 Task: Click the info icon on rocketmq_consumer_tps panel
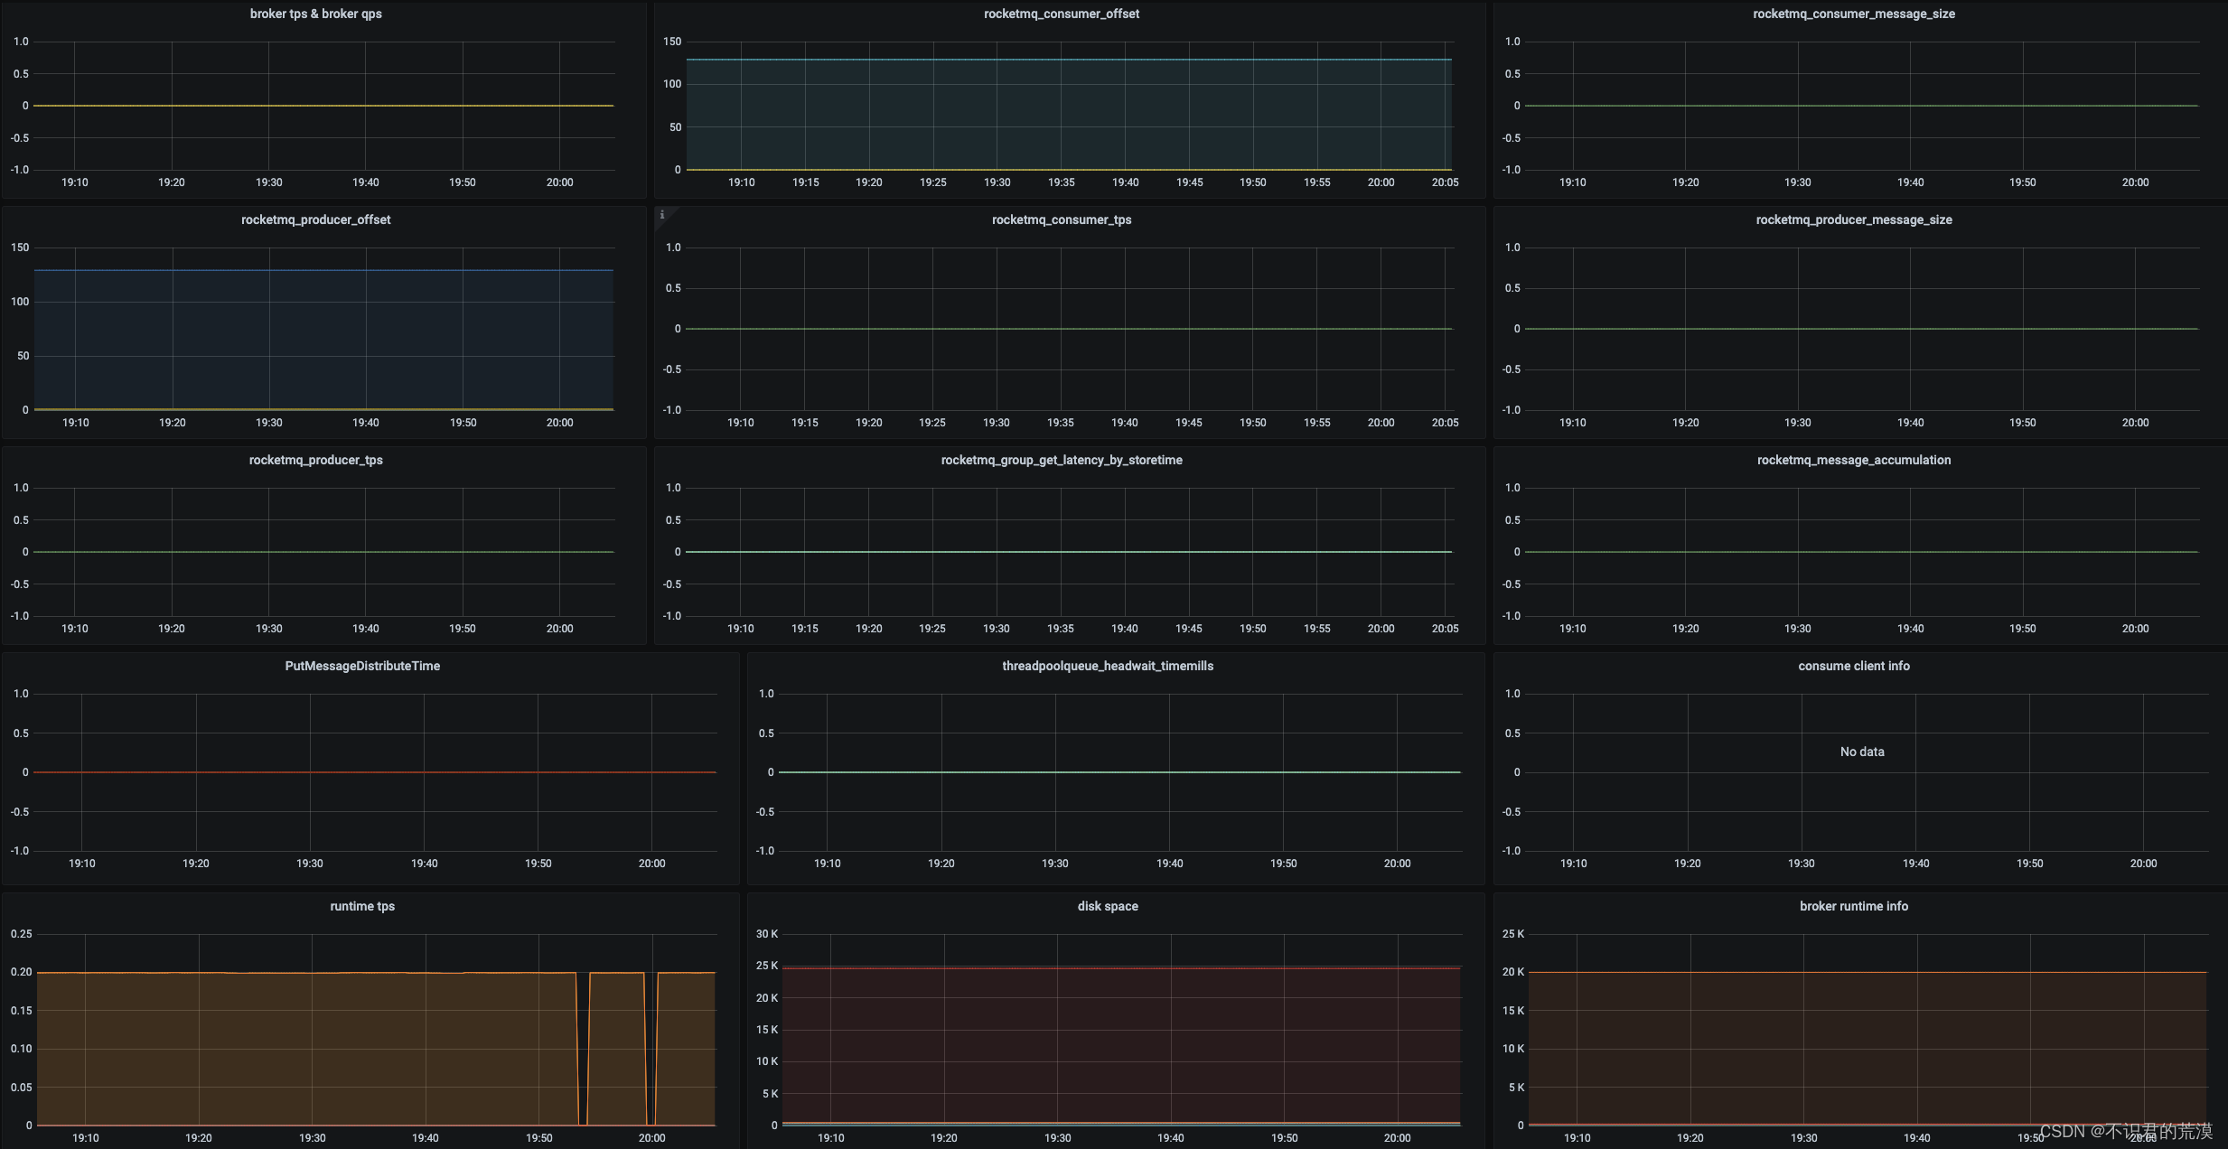point(662,215)
